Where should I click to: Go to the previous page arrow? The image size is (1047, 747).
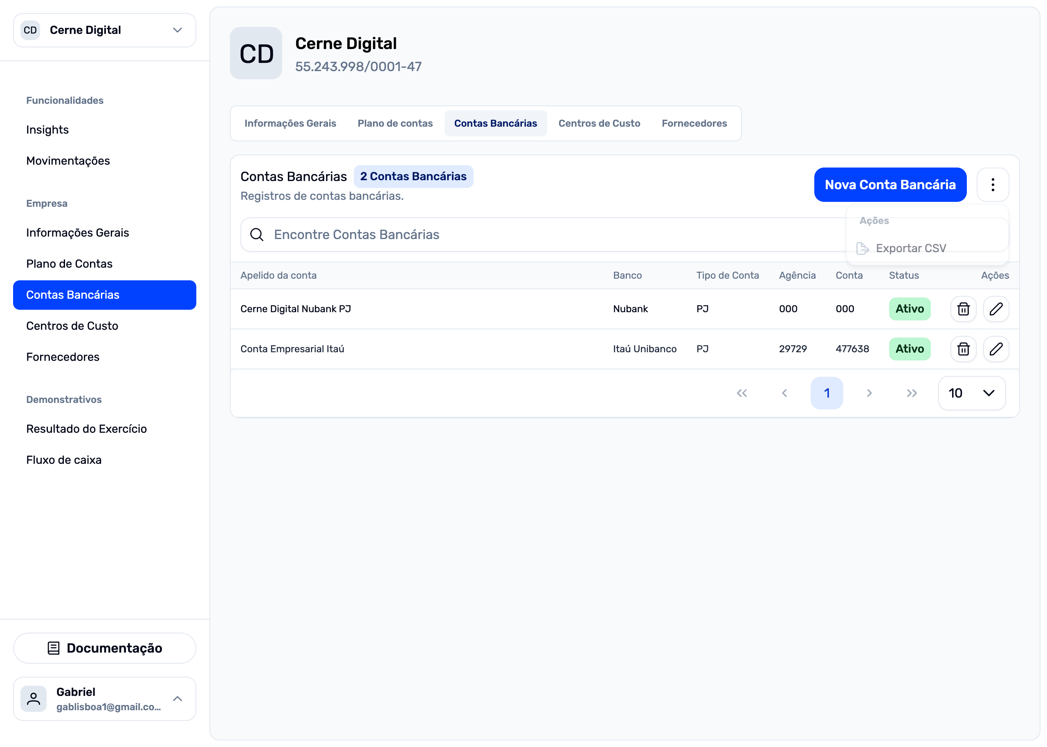[x=784, y=393]
